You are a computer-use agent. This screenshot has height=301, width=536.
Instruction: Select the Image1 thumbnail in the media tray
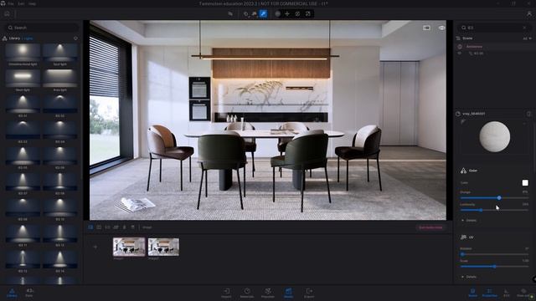pyautogui.click(x=129, y=247)
